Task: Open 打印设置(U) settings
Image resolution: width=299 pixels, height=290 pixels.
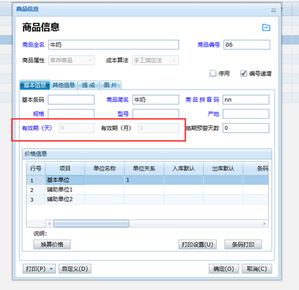Action: click(198, 245)
